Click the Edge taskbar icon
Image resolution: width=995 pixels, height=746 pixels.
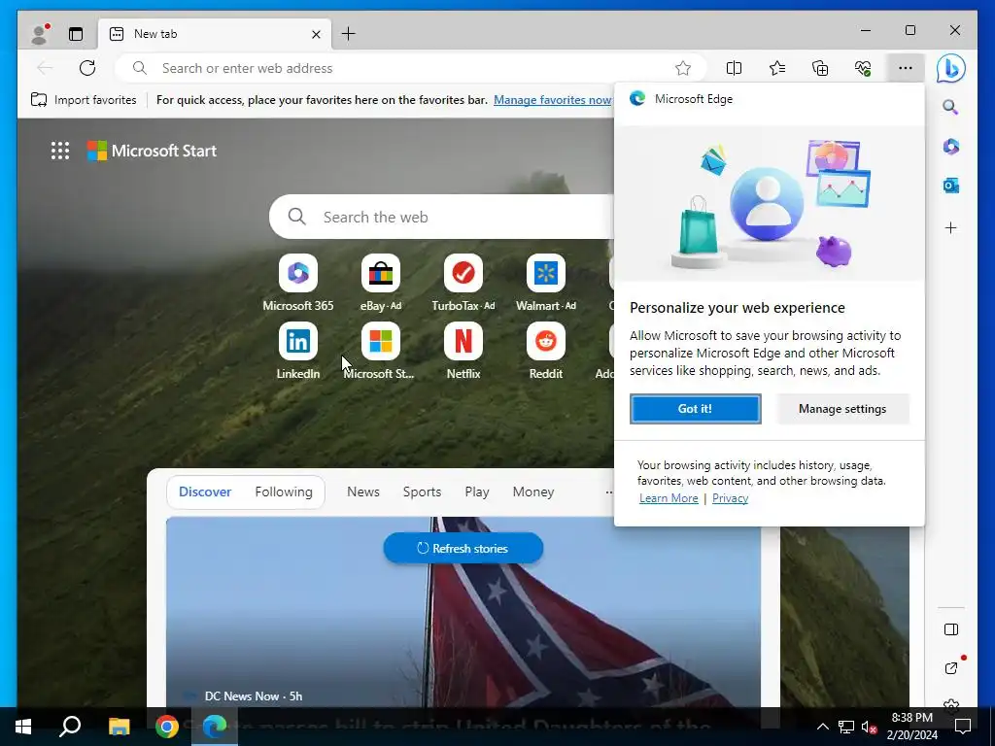[x=215, y=727]
